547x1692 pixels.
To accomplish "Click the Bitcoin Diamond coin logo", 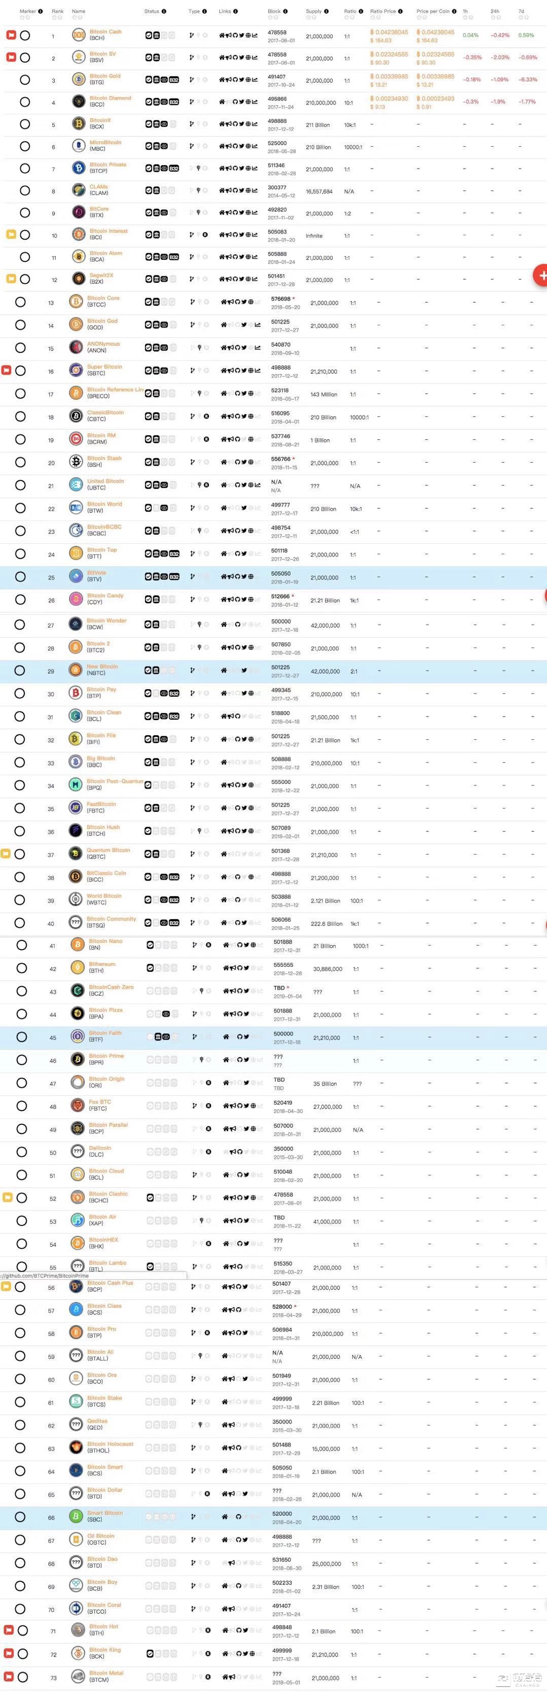I will [x=79, y=102].
